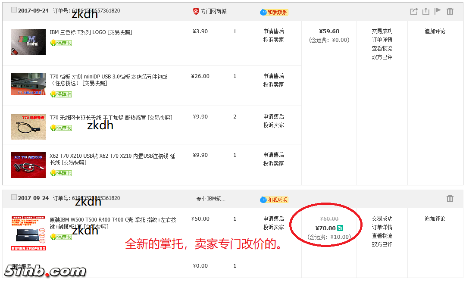Click 保障卡 badge under T70 挡板 item
Image resolution: width=466 pixels, height=281 pixels.
(x=61, y=94)
